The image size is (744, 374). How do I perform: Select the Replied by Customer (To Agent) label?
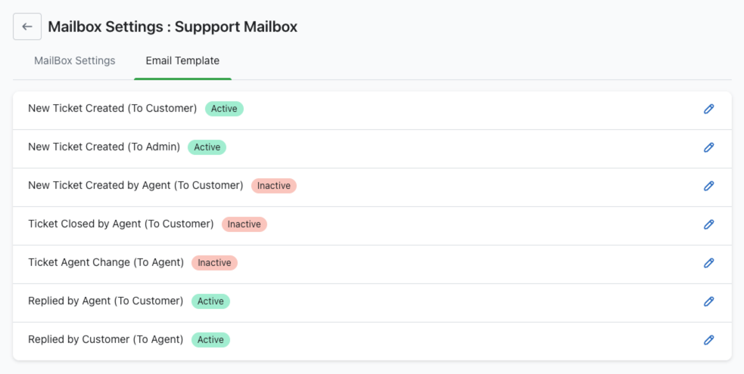click(106, 340)
